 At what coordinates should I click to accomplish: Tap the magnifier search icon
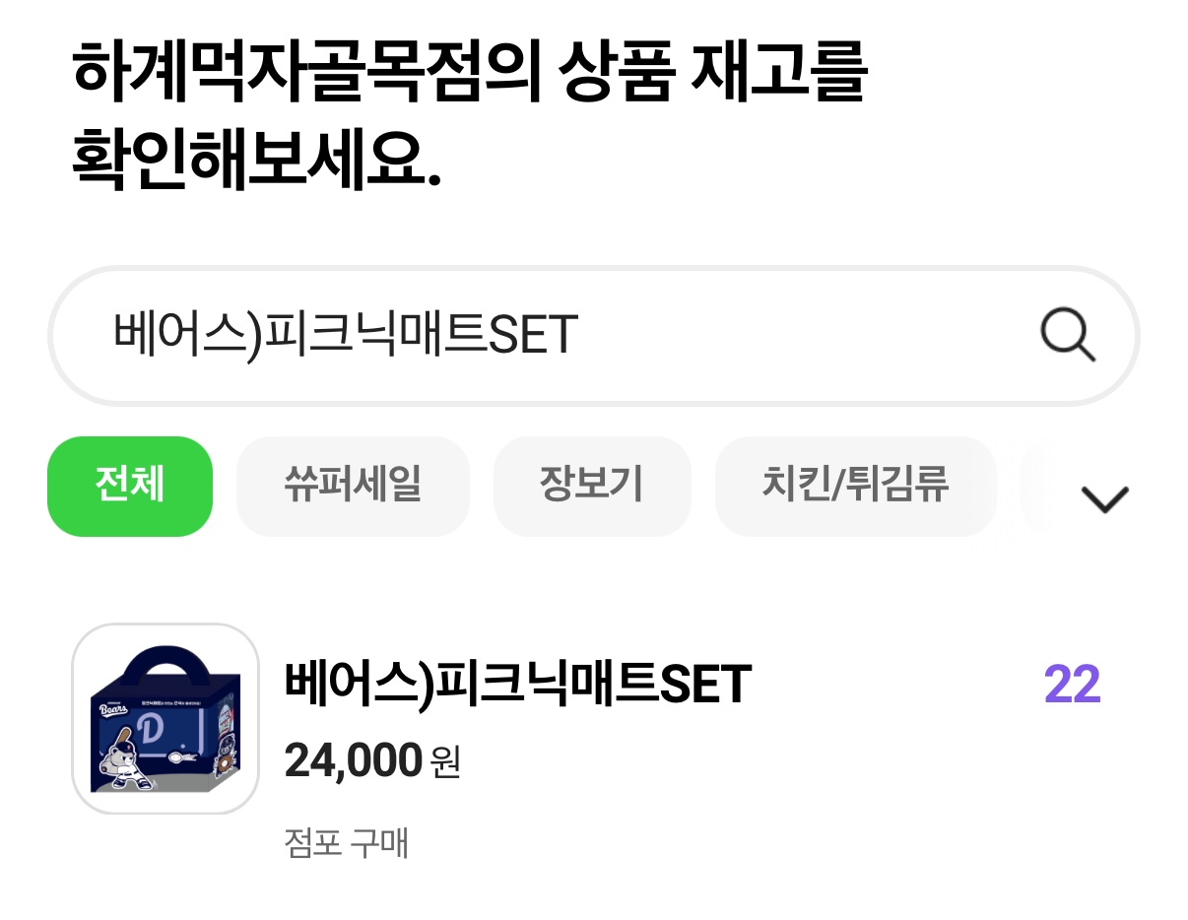tap(1068, 336)
